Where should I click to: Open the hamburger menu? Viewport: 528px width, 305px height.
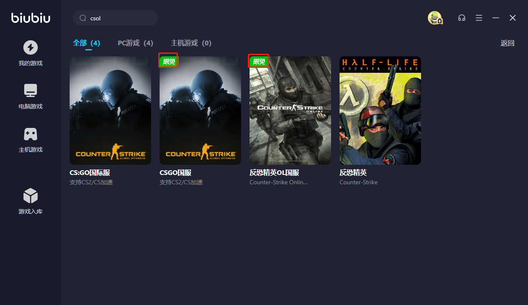pyautogui.click(x=479, y=18)
